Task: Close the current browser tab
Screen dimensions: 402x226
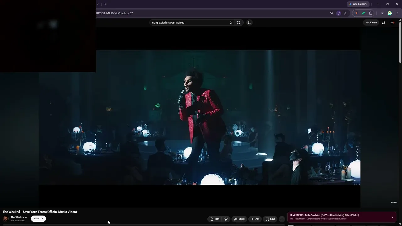Action: pos(97,4)
